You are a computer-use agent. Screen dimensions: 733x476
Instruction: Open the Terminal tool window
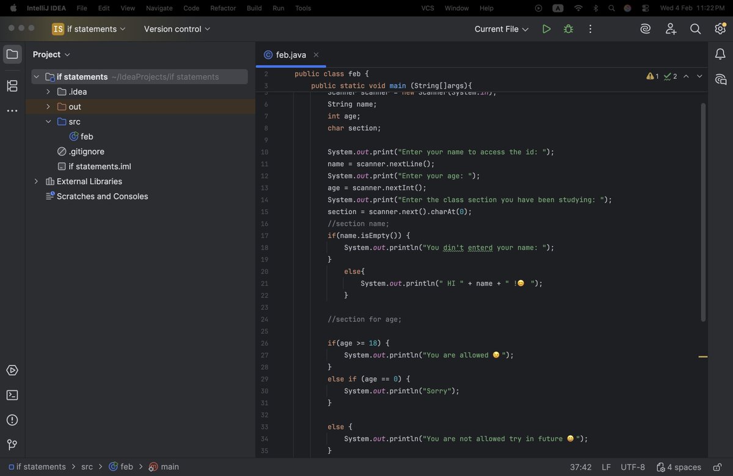tap(12, 395)
